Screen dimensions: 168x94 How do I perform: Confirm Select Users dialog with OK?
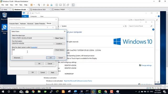click(51, 58)
